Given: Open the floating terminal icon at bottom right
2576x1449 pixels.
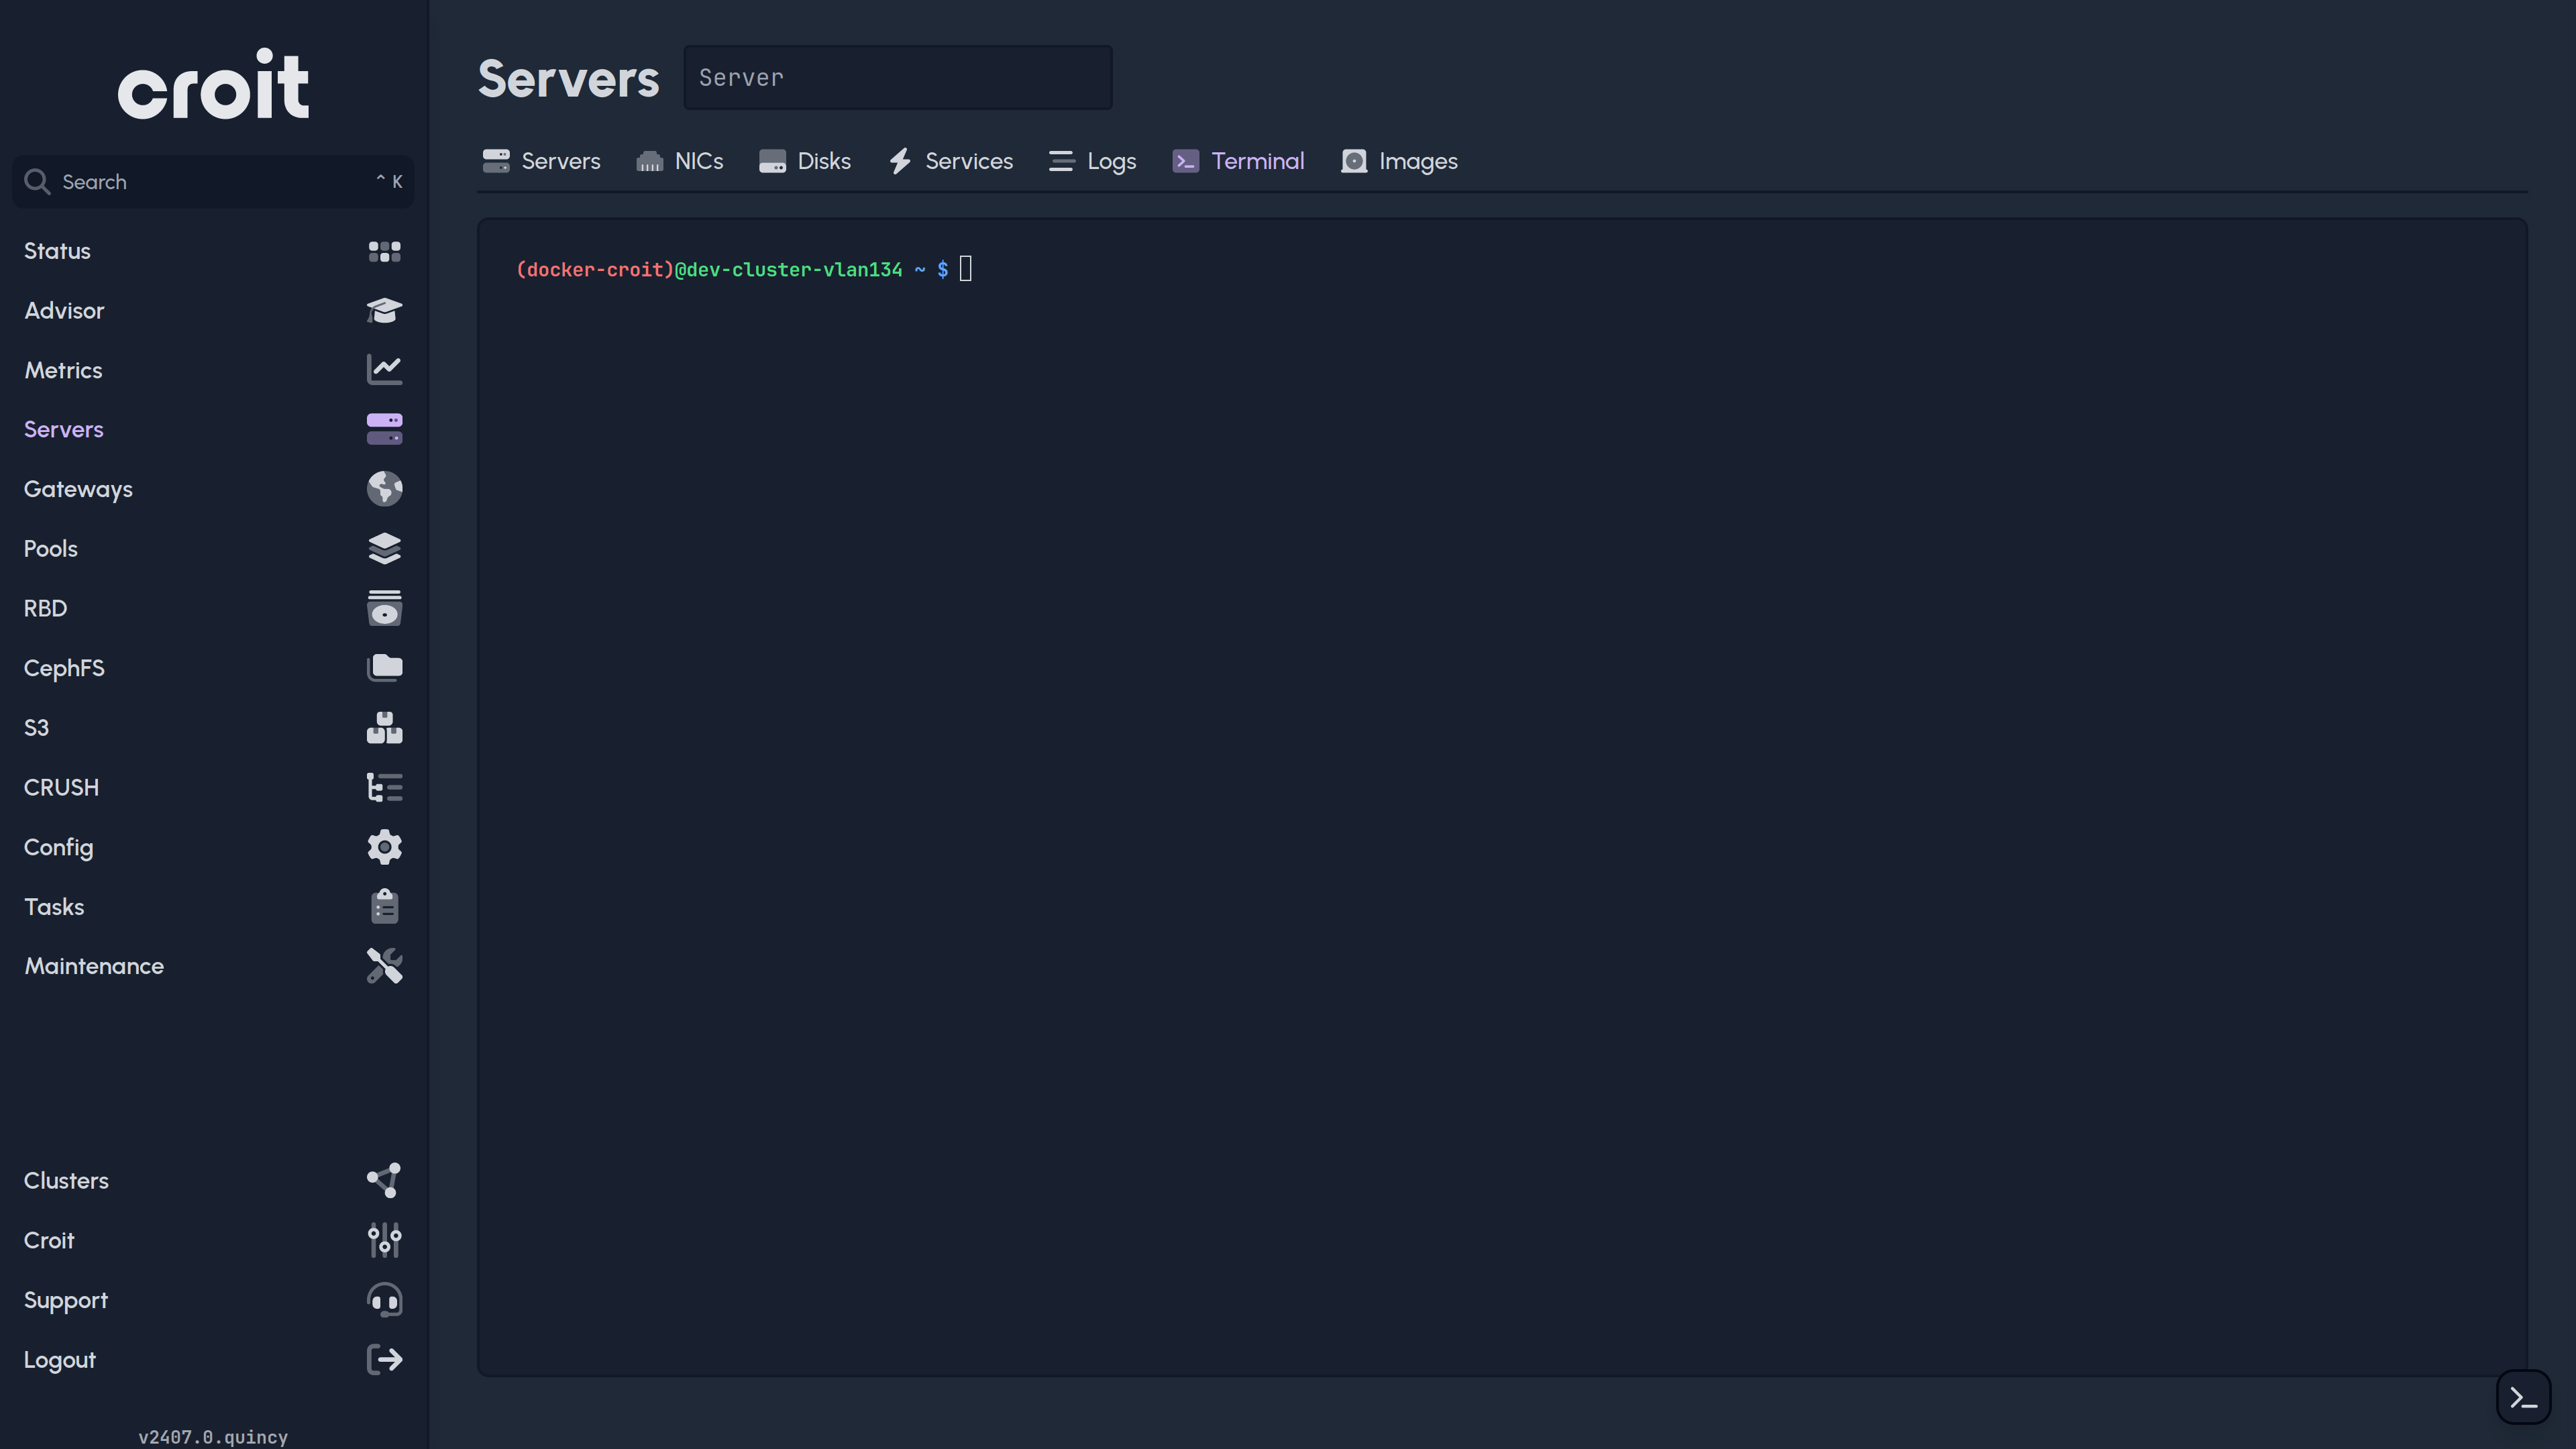Looking at the screenshot, I should (x=2523, y=1397).
